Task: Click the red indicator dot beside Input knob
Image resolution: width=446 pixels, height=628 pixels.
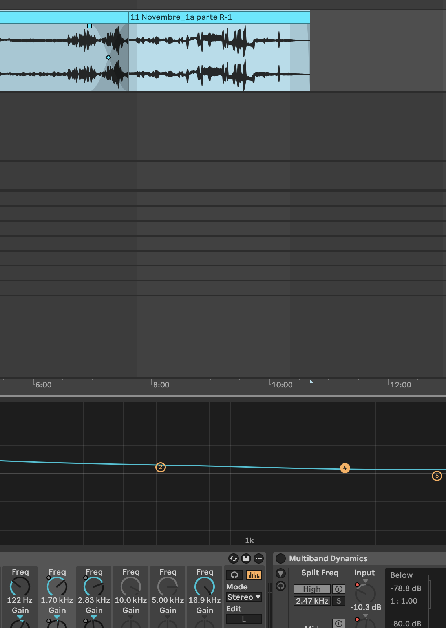Action: click(357, 585)
